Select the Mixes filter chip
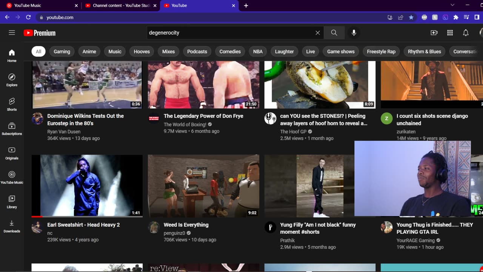Viewport: 483px width, 272px height. point(169,51)
